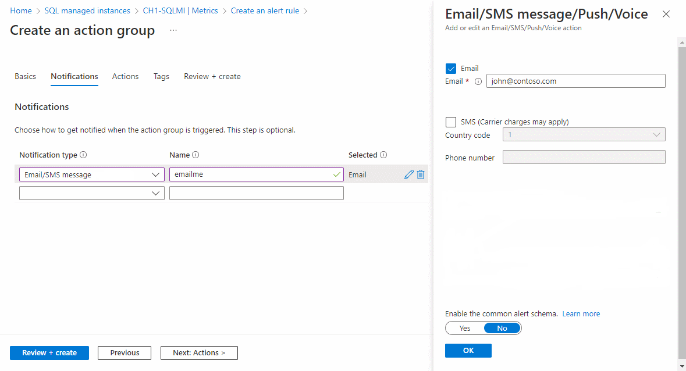Expand the empty notification type dropdown
Image resolution: width=686 pixels, height=371 pixels.
point(92,193)
